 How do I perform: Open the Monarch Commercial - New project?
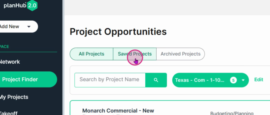(x=118, y=111)
